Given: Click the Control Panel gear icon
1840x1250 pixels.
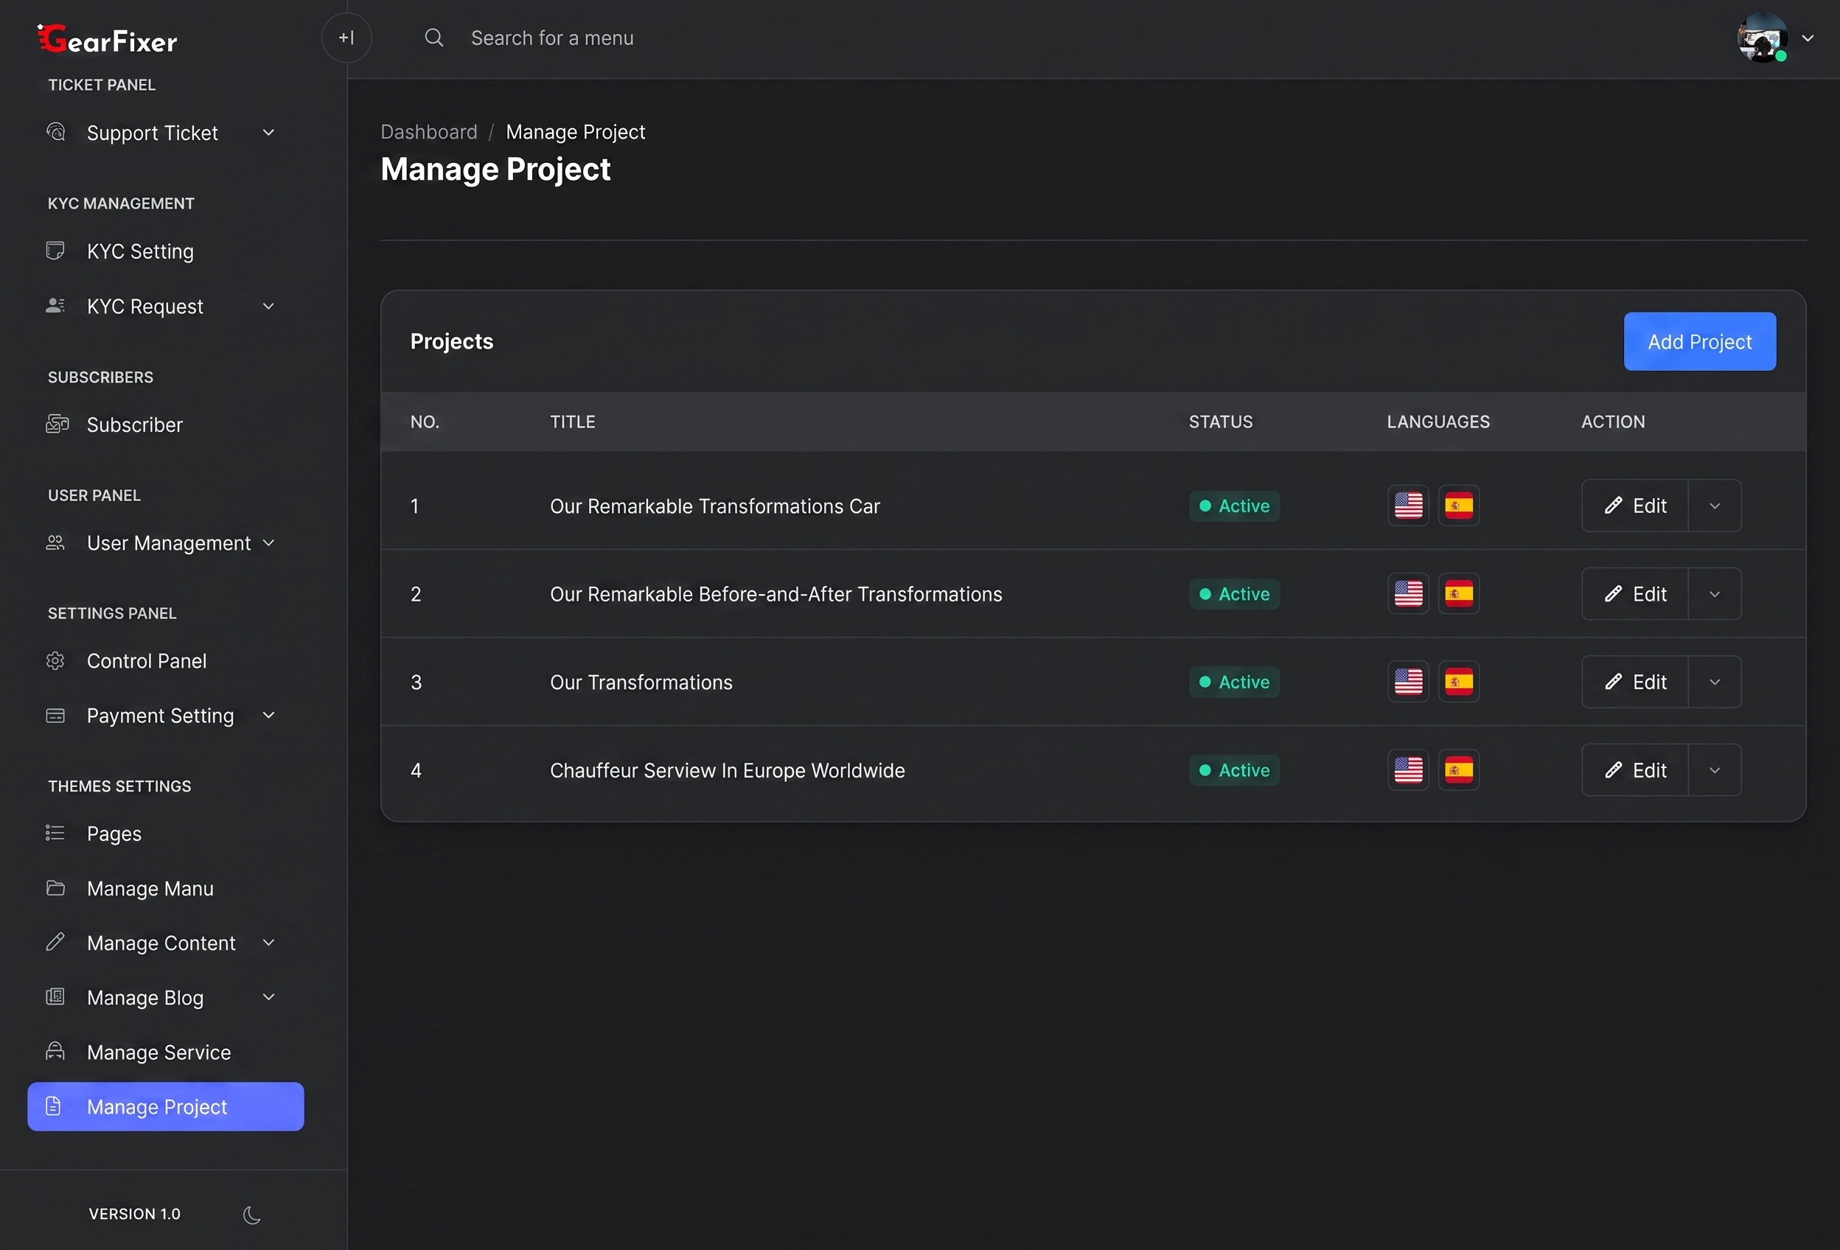Looking at the screenshot, I should 55,660.
